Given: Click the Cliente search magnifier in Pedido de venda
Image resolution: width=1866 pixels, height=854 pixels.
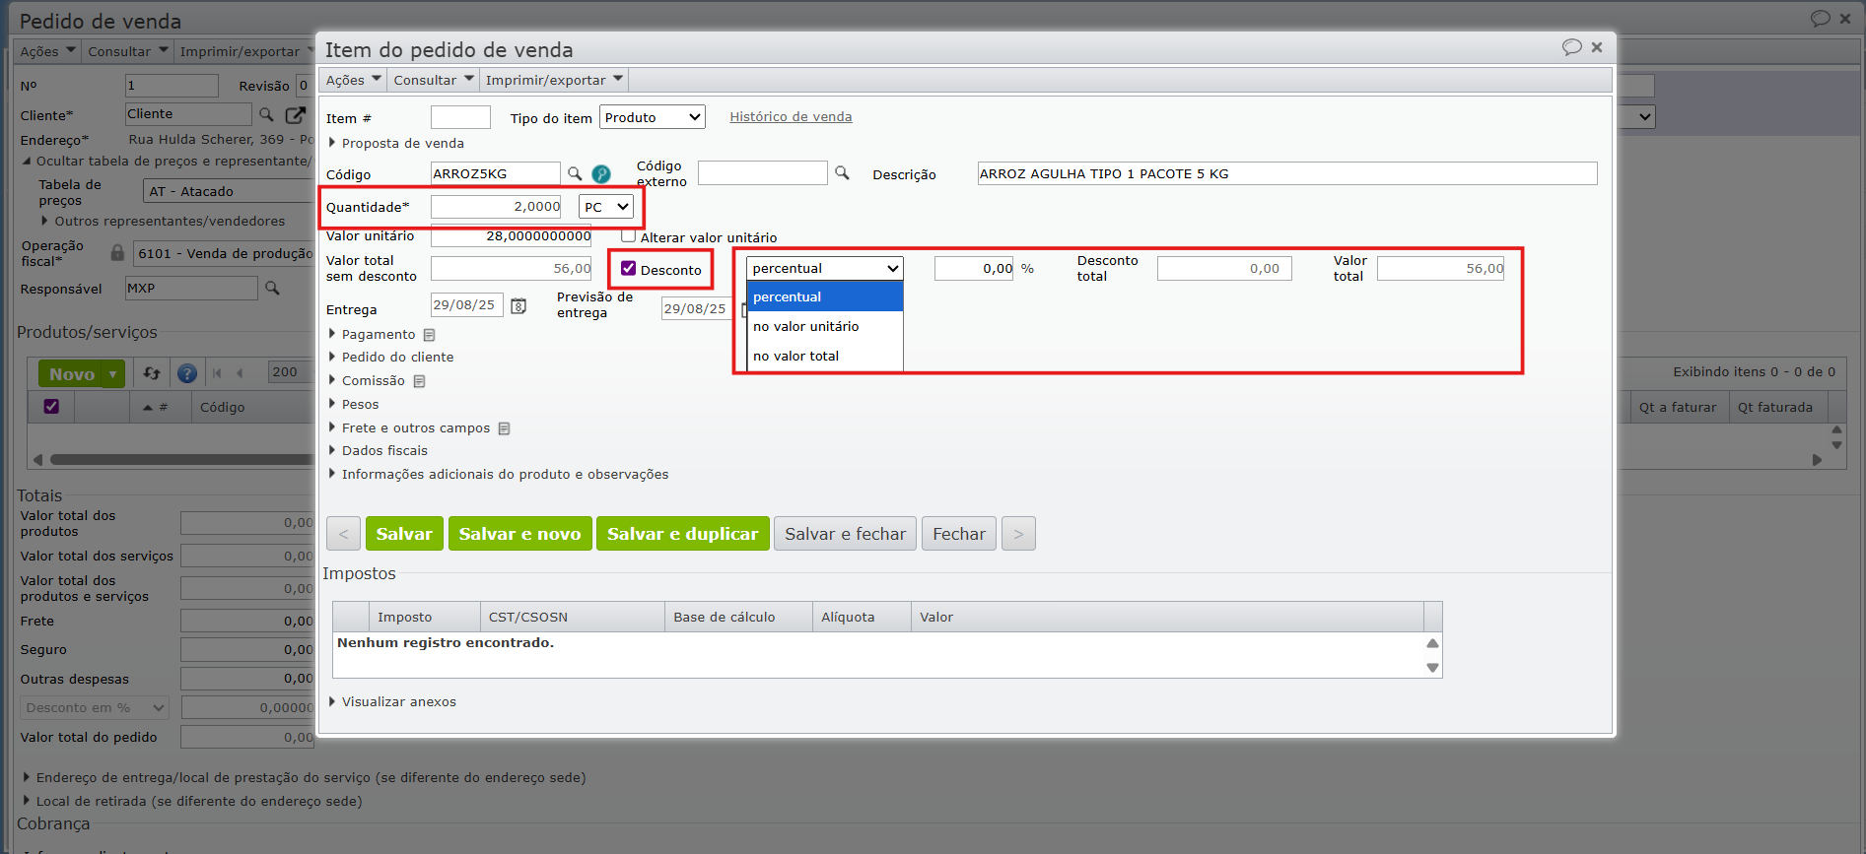Looking at the screenshot, I should (266, 114).
